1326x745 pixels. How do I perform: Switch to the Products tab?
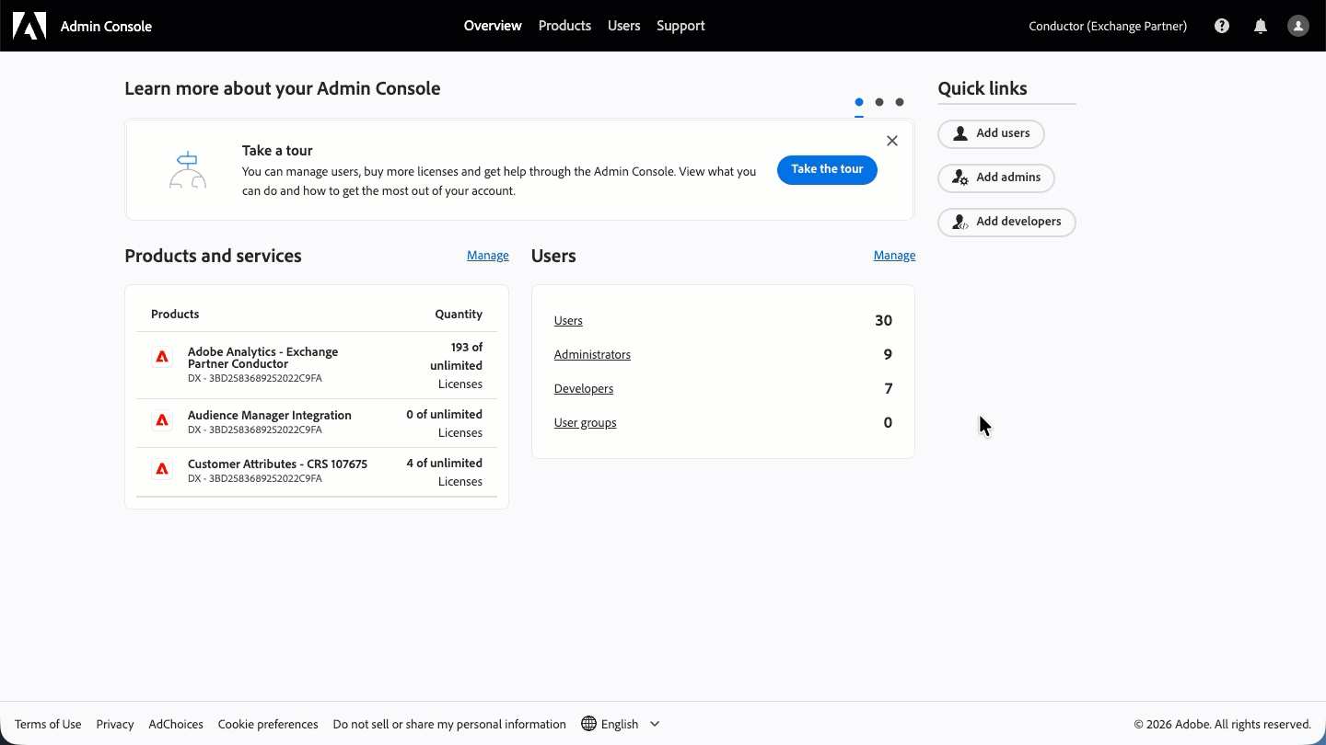point(564,26)
